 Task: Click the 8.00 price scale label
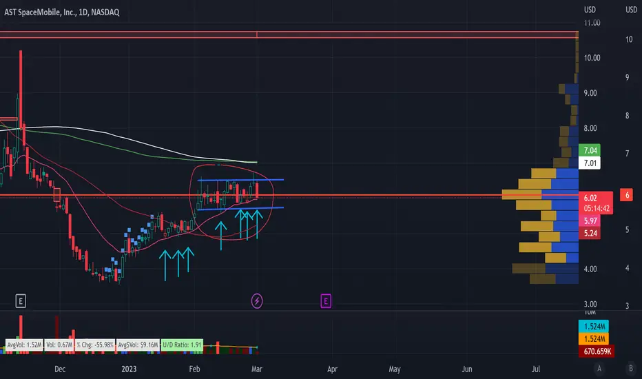[590, 128]
